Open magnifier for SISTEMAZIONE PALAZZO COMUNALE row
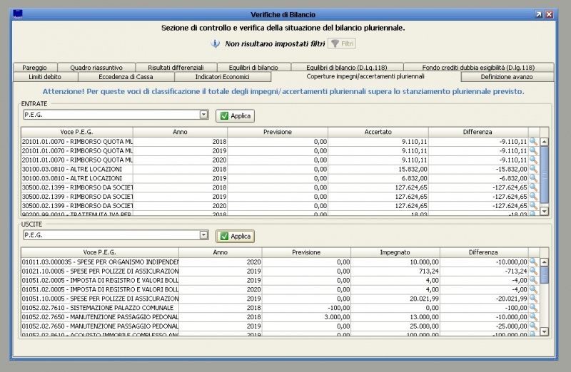 tap(532, 308)
